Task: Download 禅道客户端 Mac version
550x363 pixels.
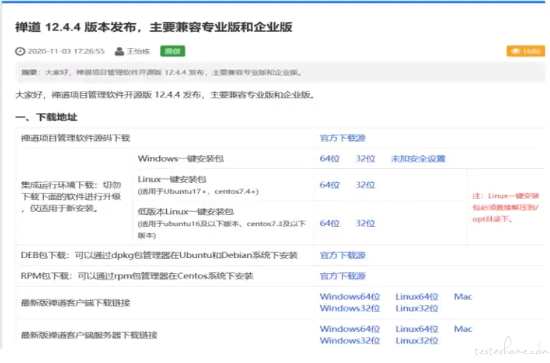Action: click(x=463, y=297)
